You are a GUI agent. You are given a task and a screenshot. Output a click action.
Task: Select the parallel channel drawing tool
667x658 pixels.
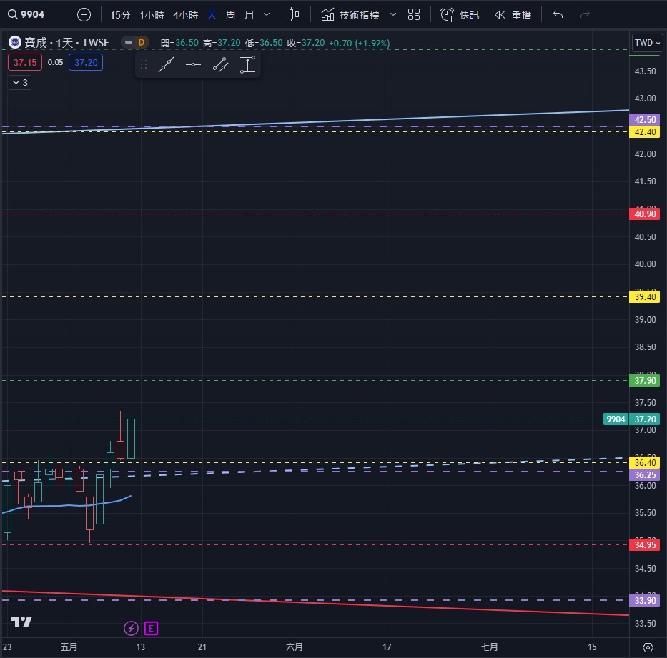(x=220, y=65)
